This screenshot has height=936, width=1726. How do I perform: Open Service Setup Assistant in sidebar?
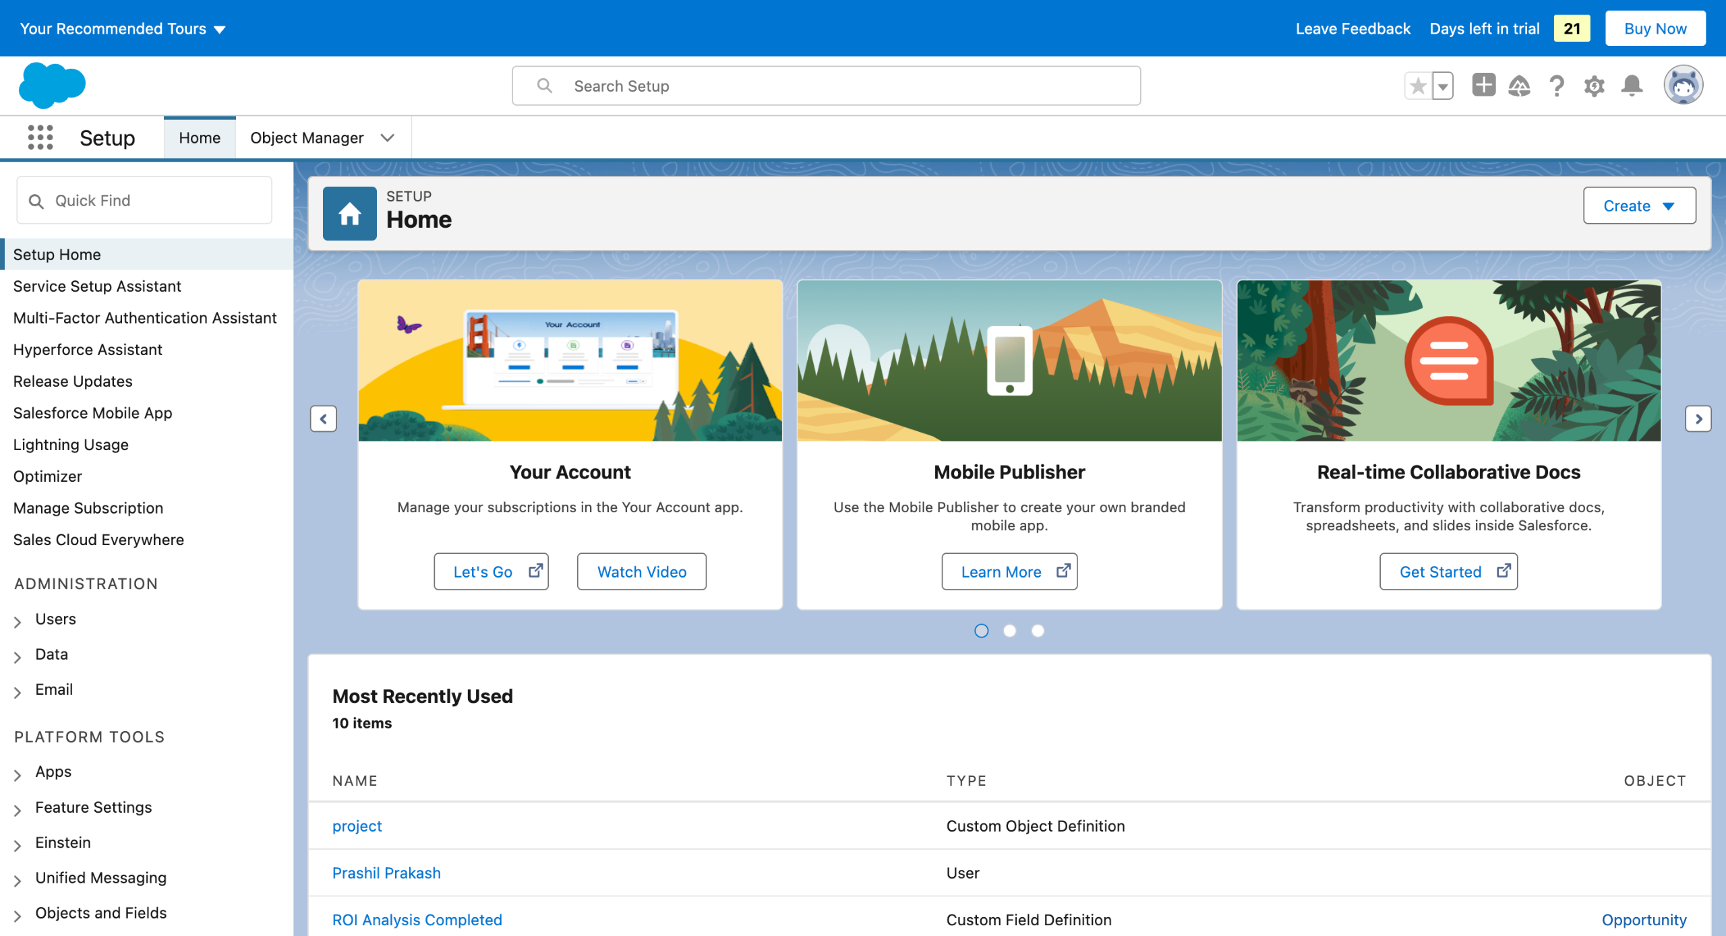point(97,286)
